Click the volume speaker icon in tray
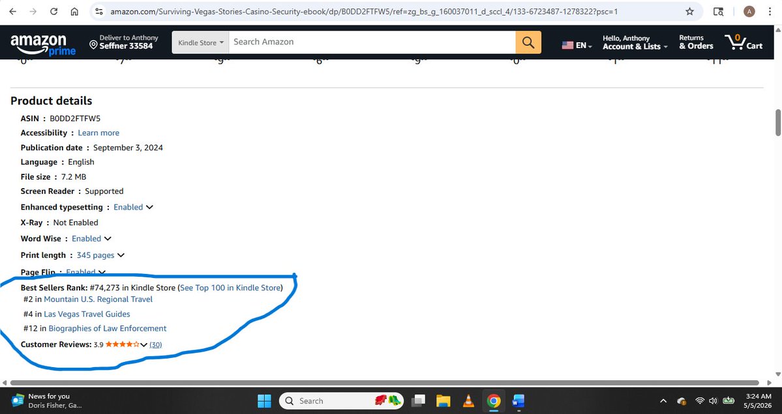Screen dimensions: 782x414 click(x=713, y=401)
